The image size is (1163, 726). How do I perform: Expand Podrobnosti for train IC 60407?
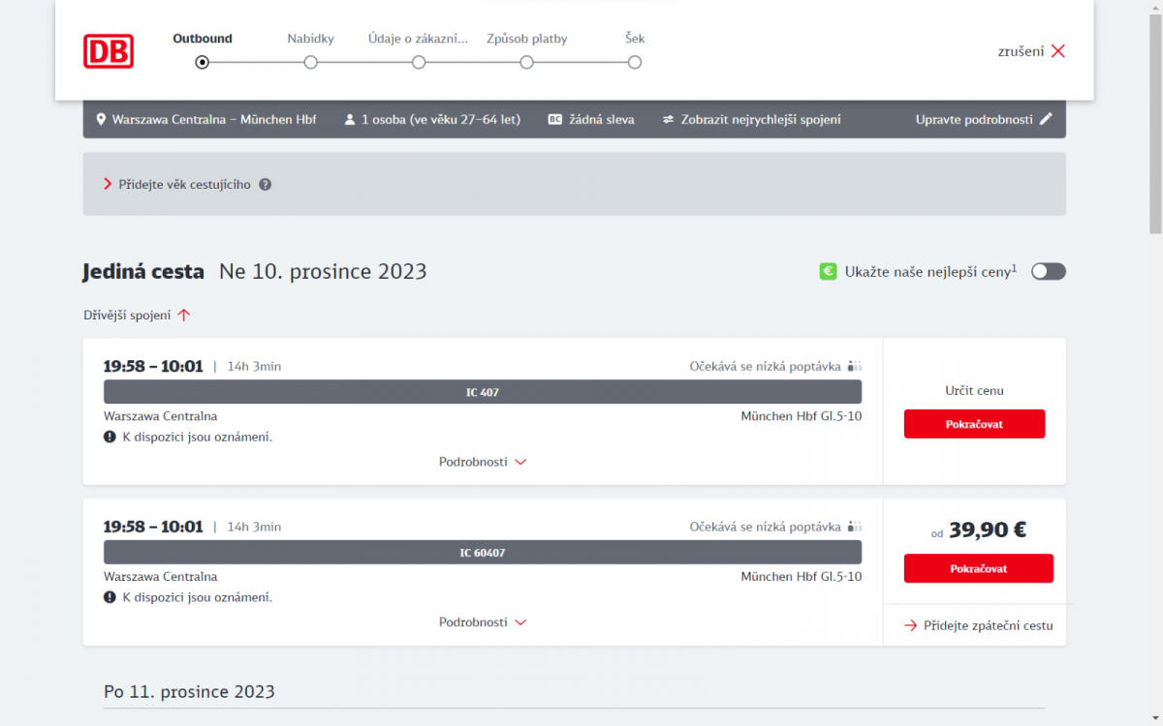click(483, 622)
